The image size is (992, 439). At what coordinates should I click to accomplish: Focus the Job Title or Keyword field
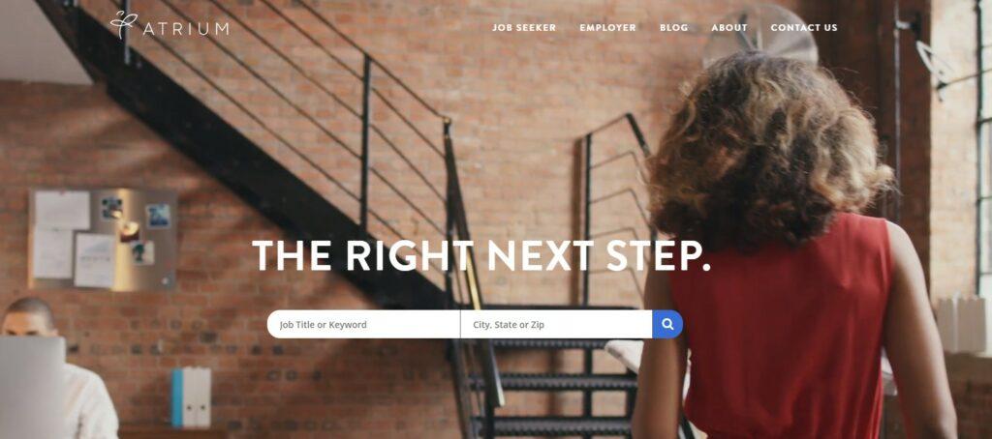tap(363, 324)
